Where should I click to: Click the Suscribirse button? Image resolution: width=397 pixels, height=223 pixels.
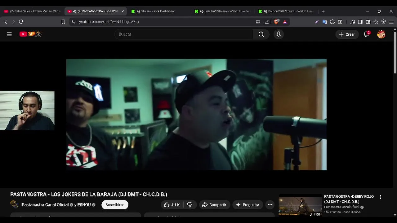(x=115, y=205)
